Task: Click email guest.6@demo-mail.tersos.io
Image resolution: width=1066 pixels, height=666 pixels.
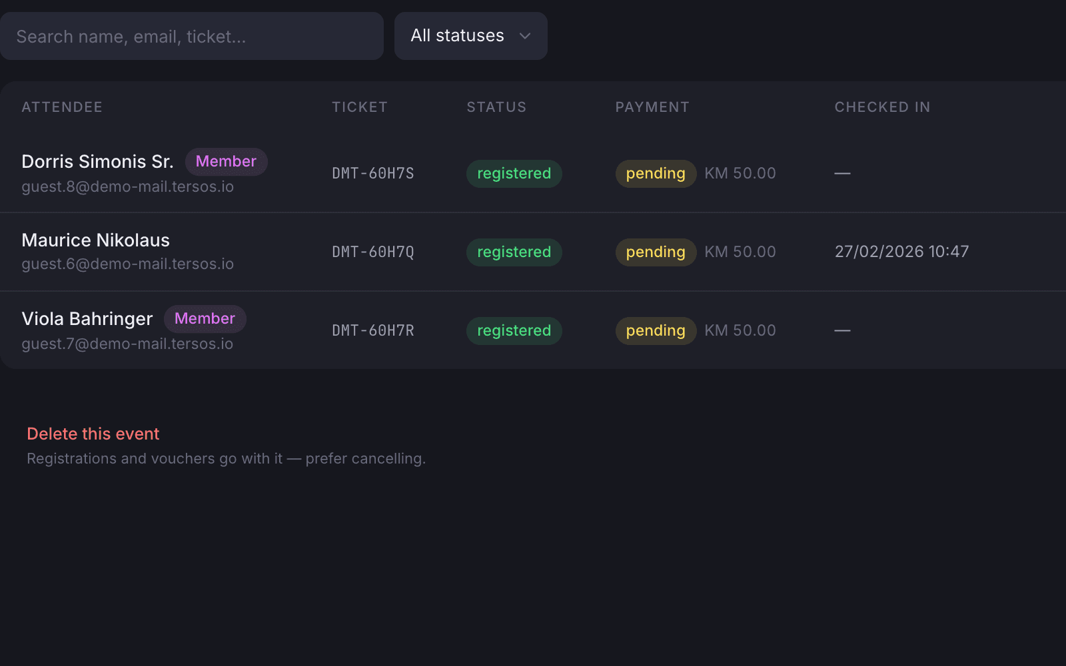Action: tap(128, 264)
